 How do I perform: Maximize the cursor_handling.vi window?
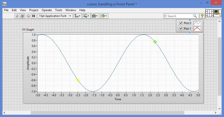(207, 3)
